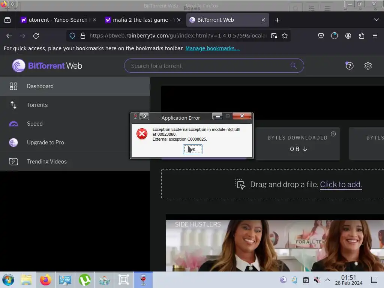
Task: Click the magnifier icon in torrent search
Action: pyautogui.click(x=293, y=66)
